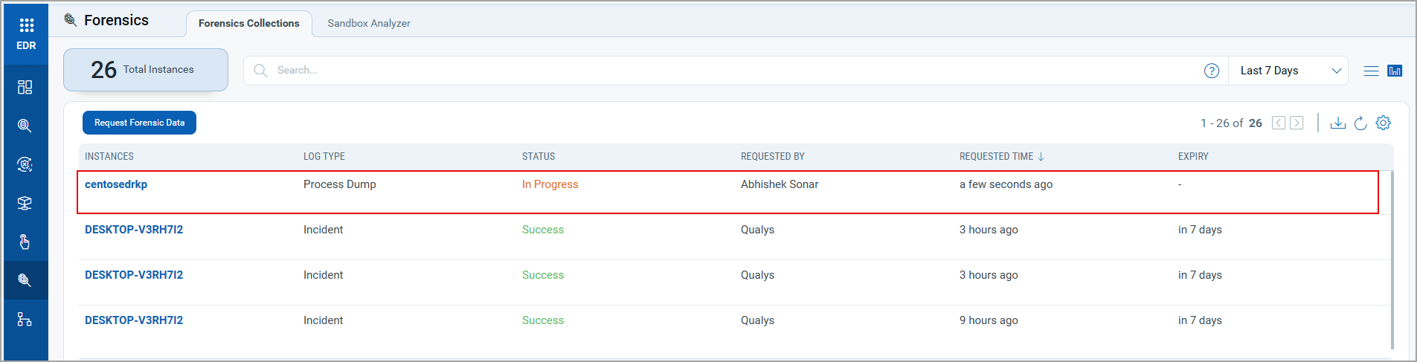Click the download icon above the table
1417x362 pixels.
tap(1337, 123)
